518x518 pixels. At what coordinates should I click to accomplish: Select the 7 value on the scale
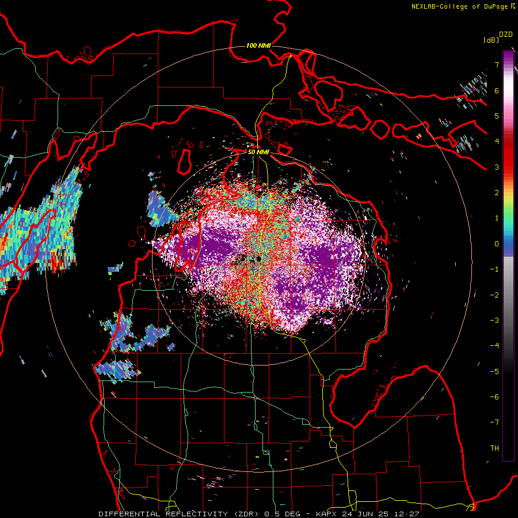[x=497, y=64]
